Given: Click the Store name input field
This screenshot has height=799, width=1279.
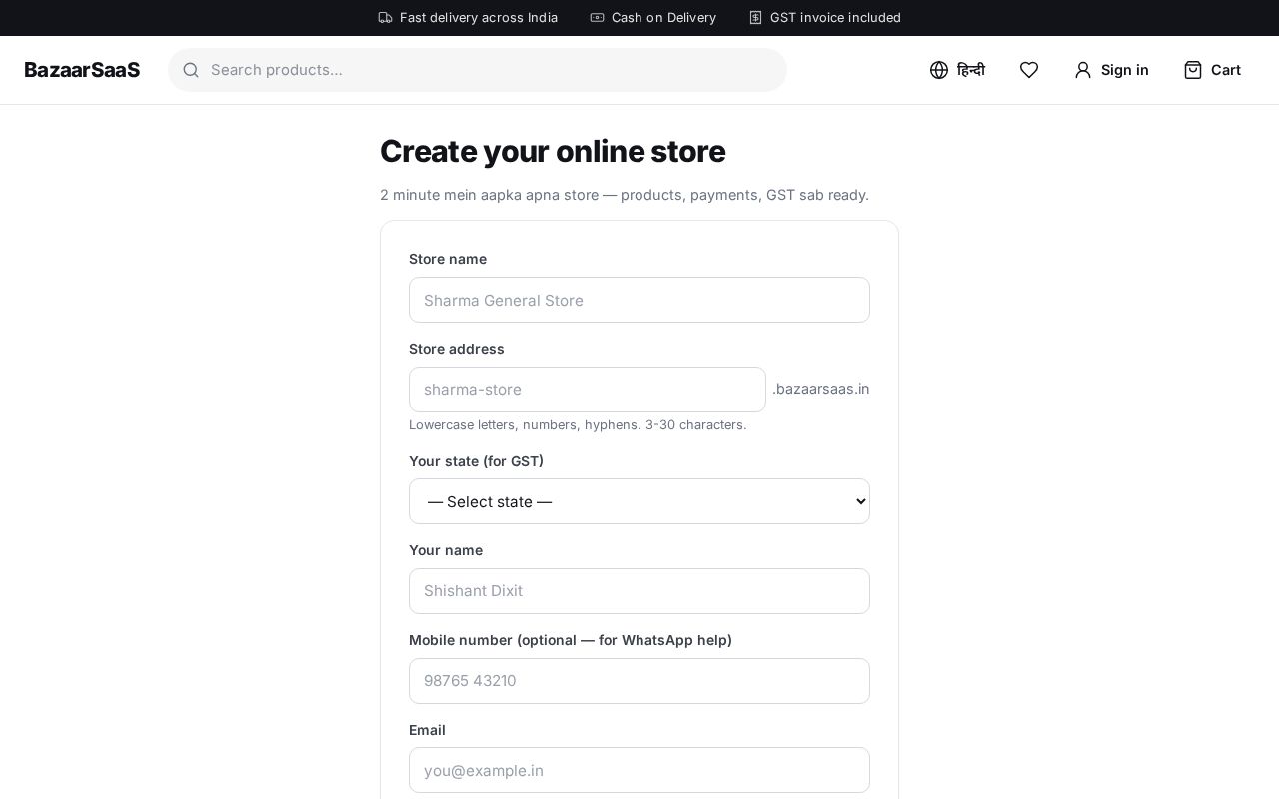Looking at the screenshot, I should pos(639,300).
